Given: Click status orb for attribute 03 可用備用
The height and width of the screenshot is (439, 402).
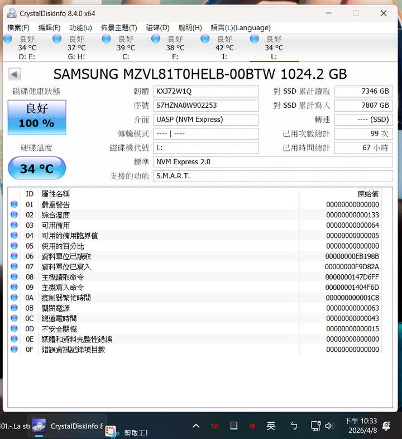Looking at the screenshot, I should (x=14, y=225).
